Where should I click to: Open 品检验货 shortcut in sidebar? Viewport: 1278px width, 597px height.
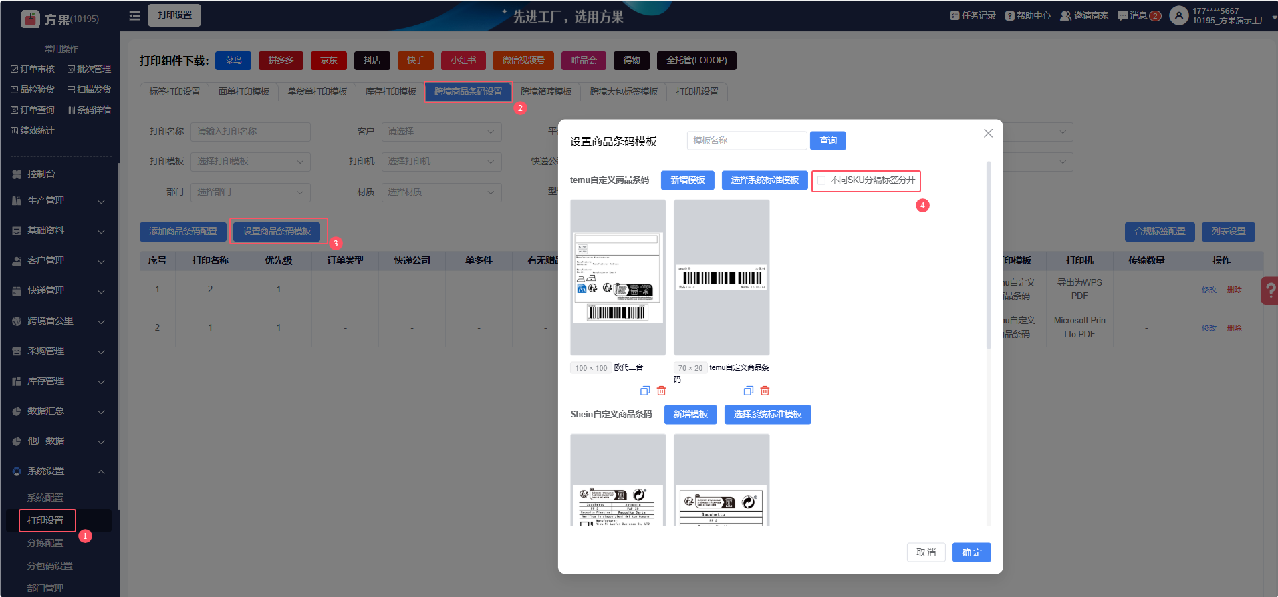[33, 89]
